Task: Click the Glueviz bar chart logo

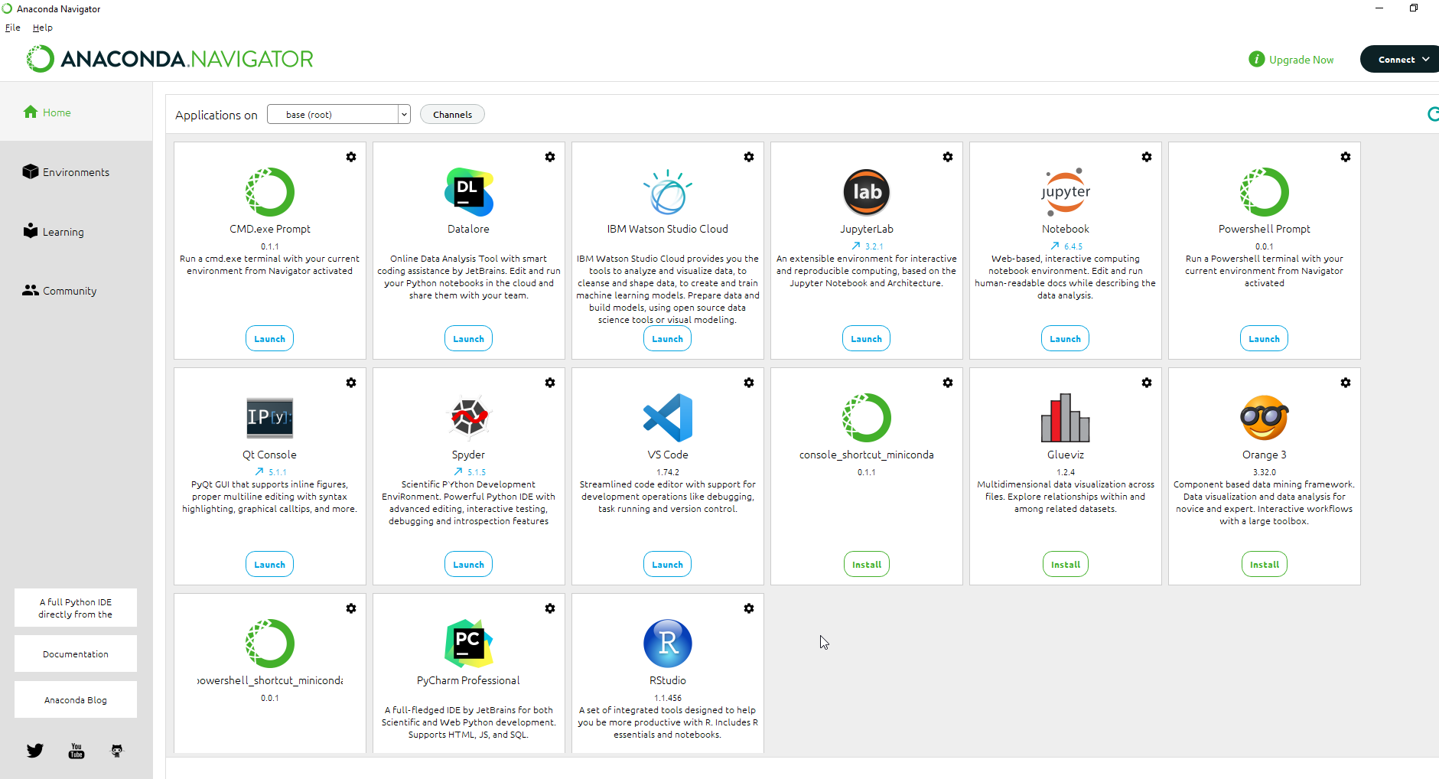Action: [1066, 418]
